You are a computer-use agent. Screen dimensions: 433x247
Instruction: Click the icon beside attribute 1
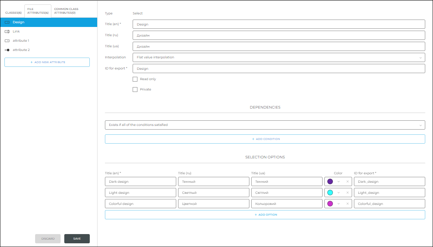point(7,41)
